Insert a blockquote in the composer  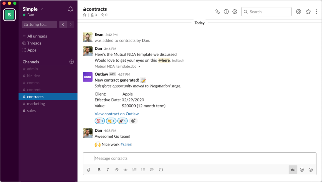point(152,170)
